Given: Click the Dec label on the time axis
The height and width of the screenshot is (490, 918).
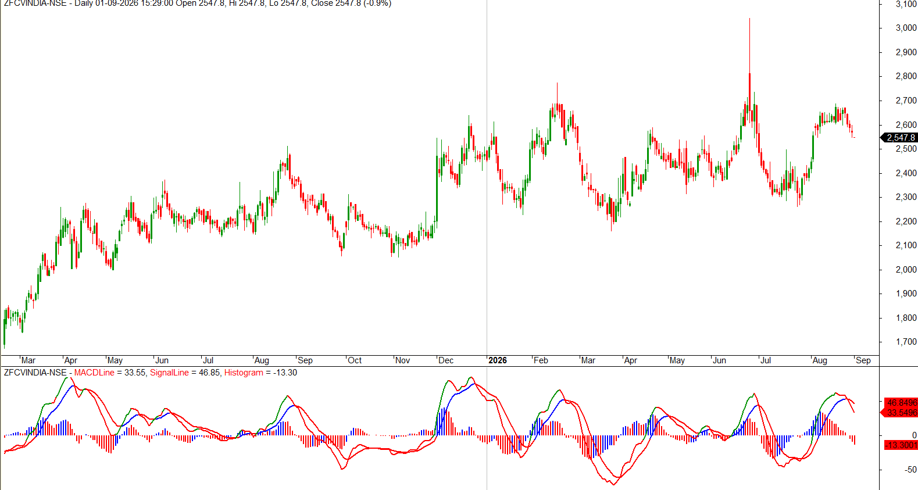Looking at the screenshot, I should pos(446,360).
